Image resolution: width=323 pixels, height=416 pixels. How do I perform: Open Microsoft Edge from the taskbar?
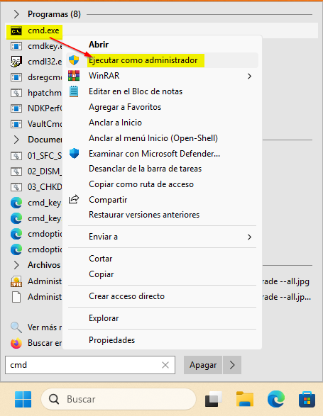[x=275, y=399]
